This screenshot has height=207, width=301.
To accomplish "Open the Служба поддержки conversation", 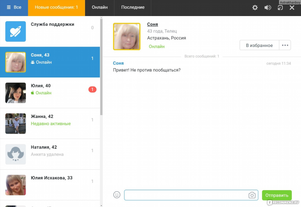I will tap(50, 31).
